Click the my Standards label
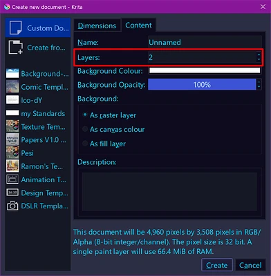Screen dimensions: 271x276 [x=43, y=114]
